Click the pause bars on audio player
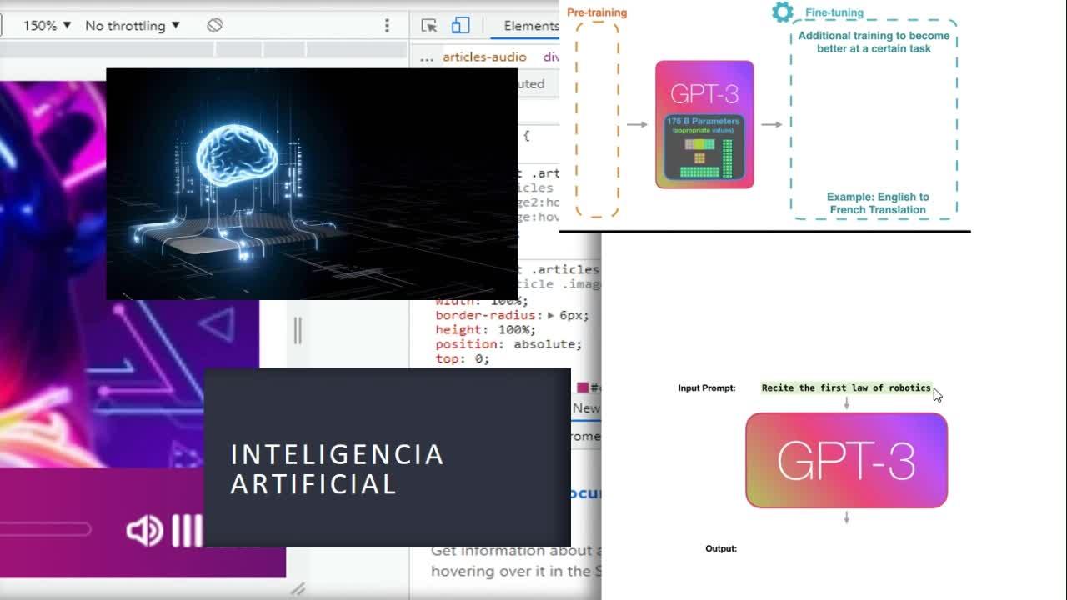Screen dimensions: 1067x600 click(x=187, y=531)
